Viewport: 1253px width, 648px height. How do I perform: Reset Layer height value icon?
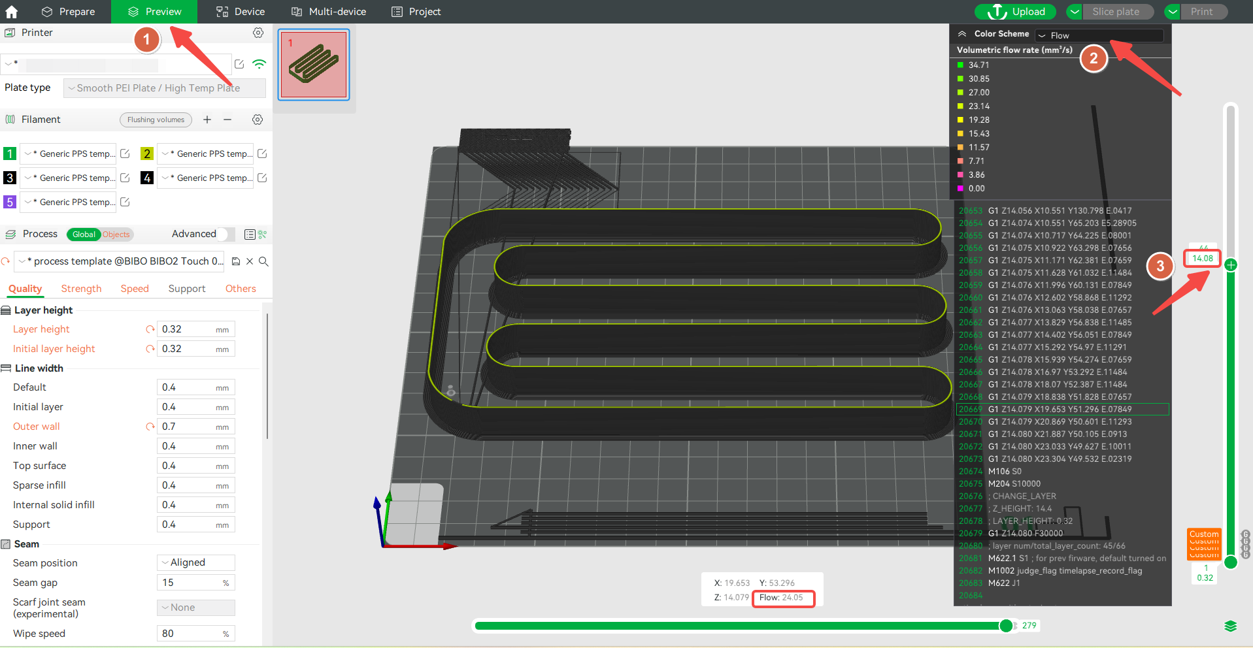[150, 329]
